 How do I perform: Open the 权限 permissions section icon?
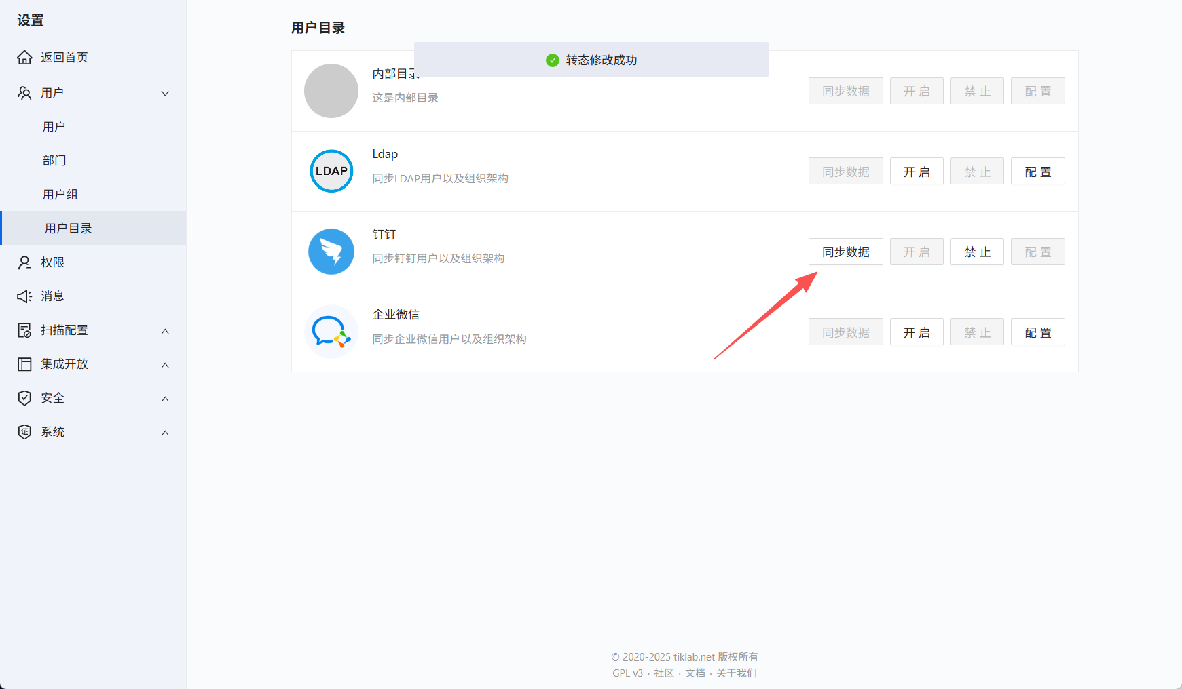click(24, 262)
